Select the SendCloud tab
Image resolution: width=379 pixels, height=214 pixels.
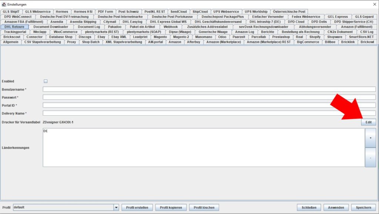(179, 11)
